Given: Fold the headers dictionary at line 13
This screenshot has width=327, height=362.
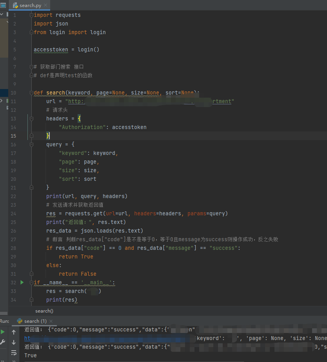Looking at the screenshot, I should coord(31,119).
